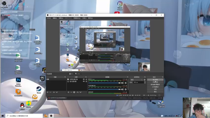Open the File menu in OBS
Screen dimensions: 210x118
click(49, 18)
